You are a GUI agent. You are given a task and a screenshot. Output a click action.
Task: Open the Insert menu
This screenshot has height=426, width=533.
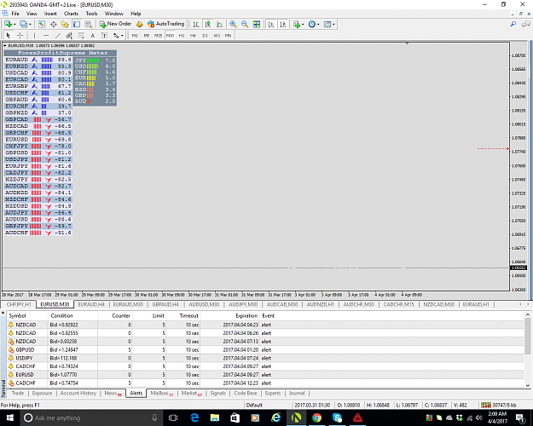(x=50, y=14)
